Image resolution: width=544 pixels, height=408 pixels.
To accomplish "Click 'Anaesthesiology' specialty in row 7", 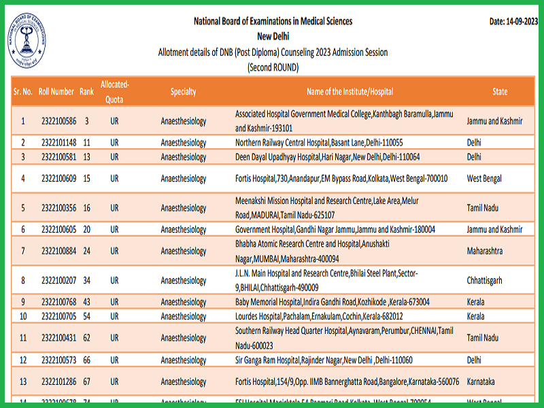I will (x=184, y=251).
